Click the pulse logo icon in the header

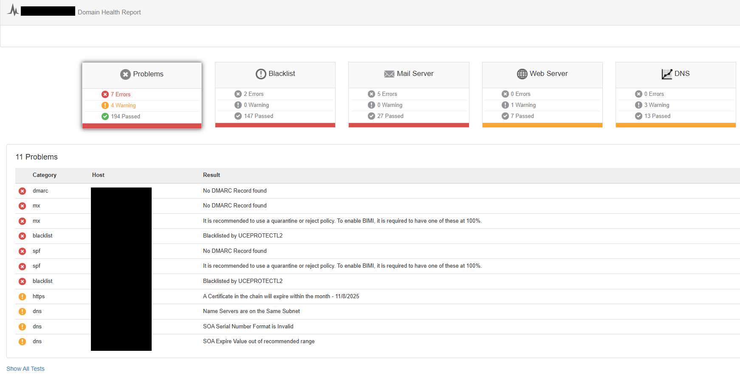13,10
